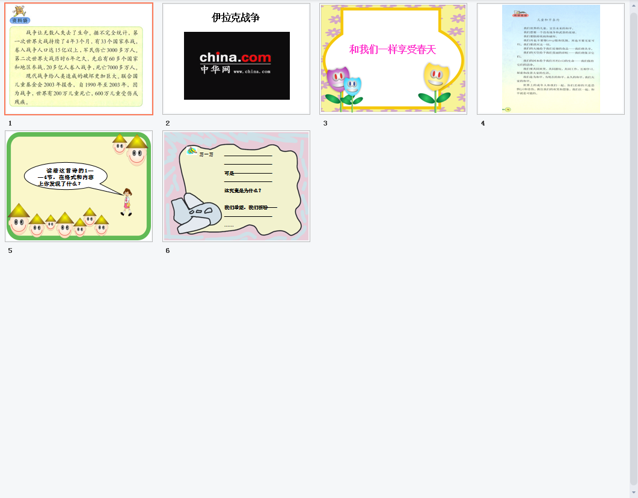
Task: Select slide 2 titled 伊拉克战争
Action: (x=236, y=59)
